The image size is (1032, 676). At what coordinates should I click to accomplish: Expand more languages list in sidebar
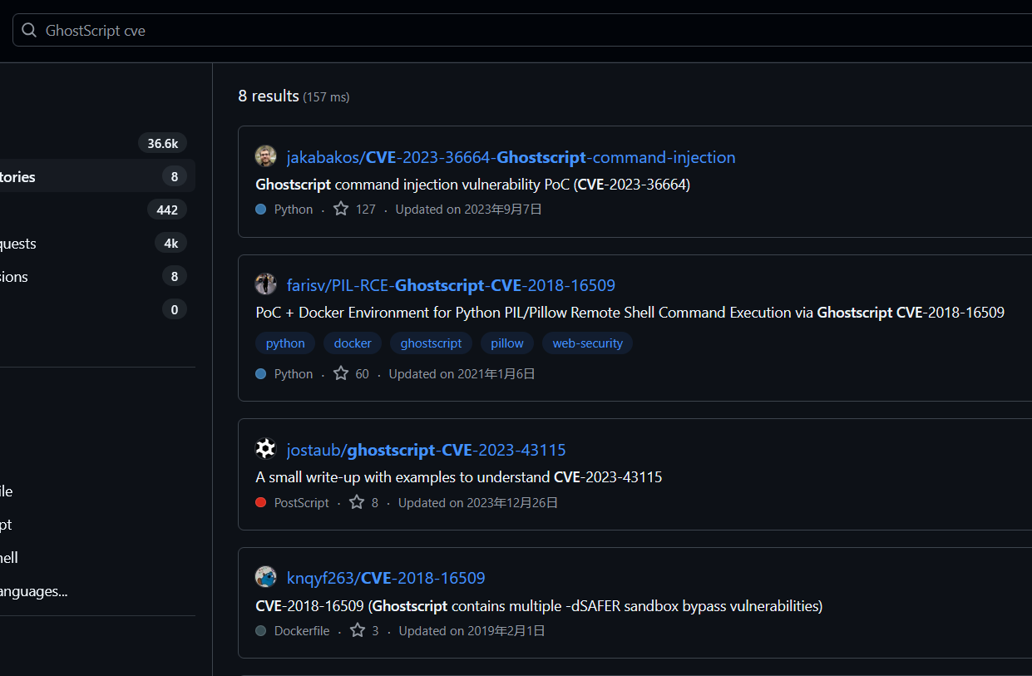(x=33, y=591)
